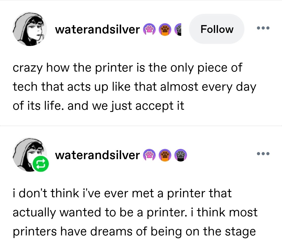282x243 pixels.
Task: Click the line "printers have dreams of being on the stage"
Action: [134, 231]
